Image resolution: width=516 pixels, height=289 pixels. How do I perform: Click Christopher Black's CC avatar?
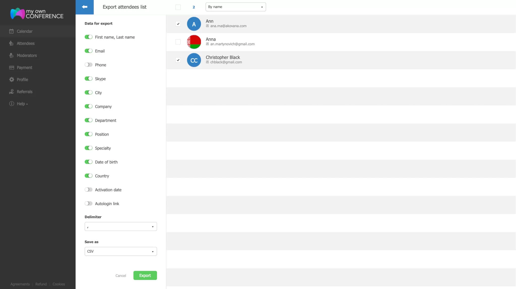point(194,60)
